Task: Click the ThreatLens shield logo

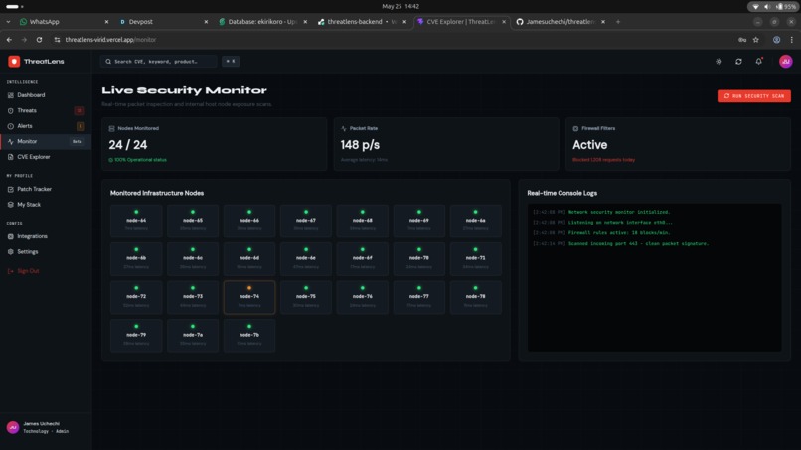Action: coord(14,62)
